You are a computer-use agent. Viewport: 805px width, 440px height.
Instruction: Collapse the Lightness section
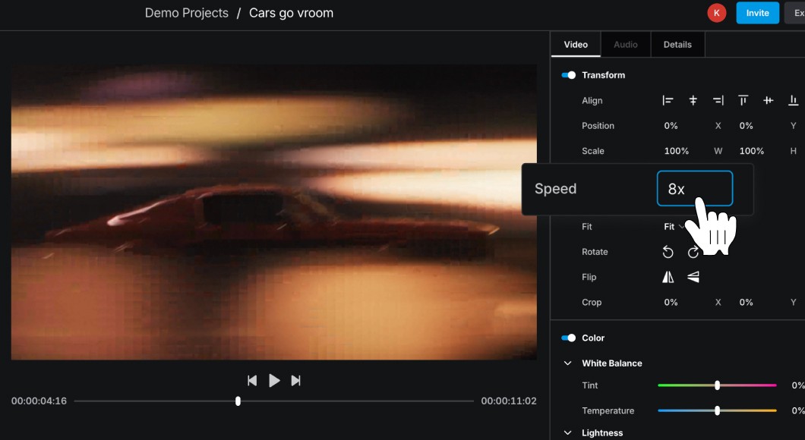[x=568, y=433]
